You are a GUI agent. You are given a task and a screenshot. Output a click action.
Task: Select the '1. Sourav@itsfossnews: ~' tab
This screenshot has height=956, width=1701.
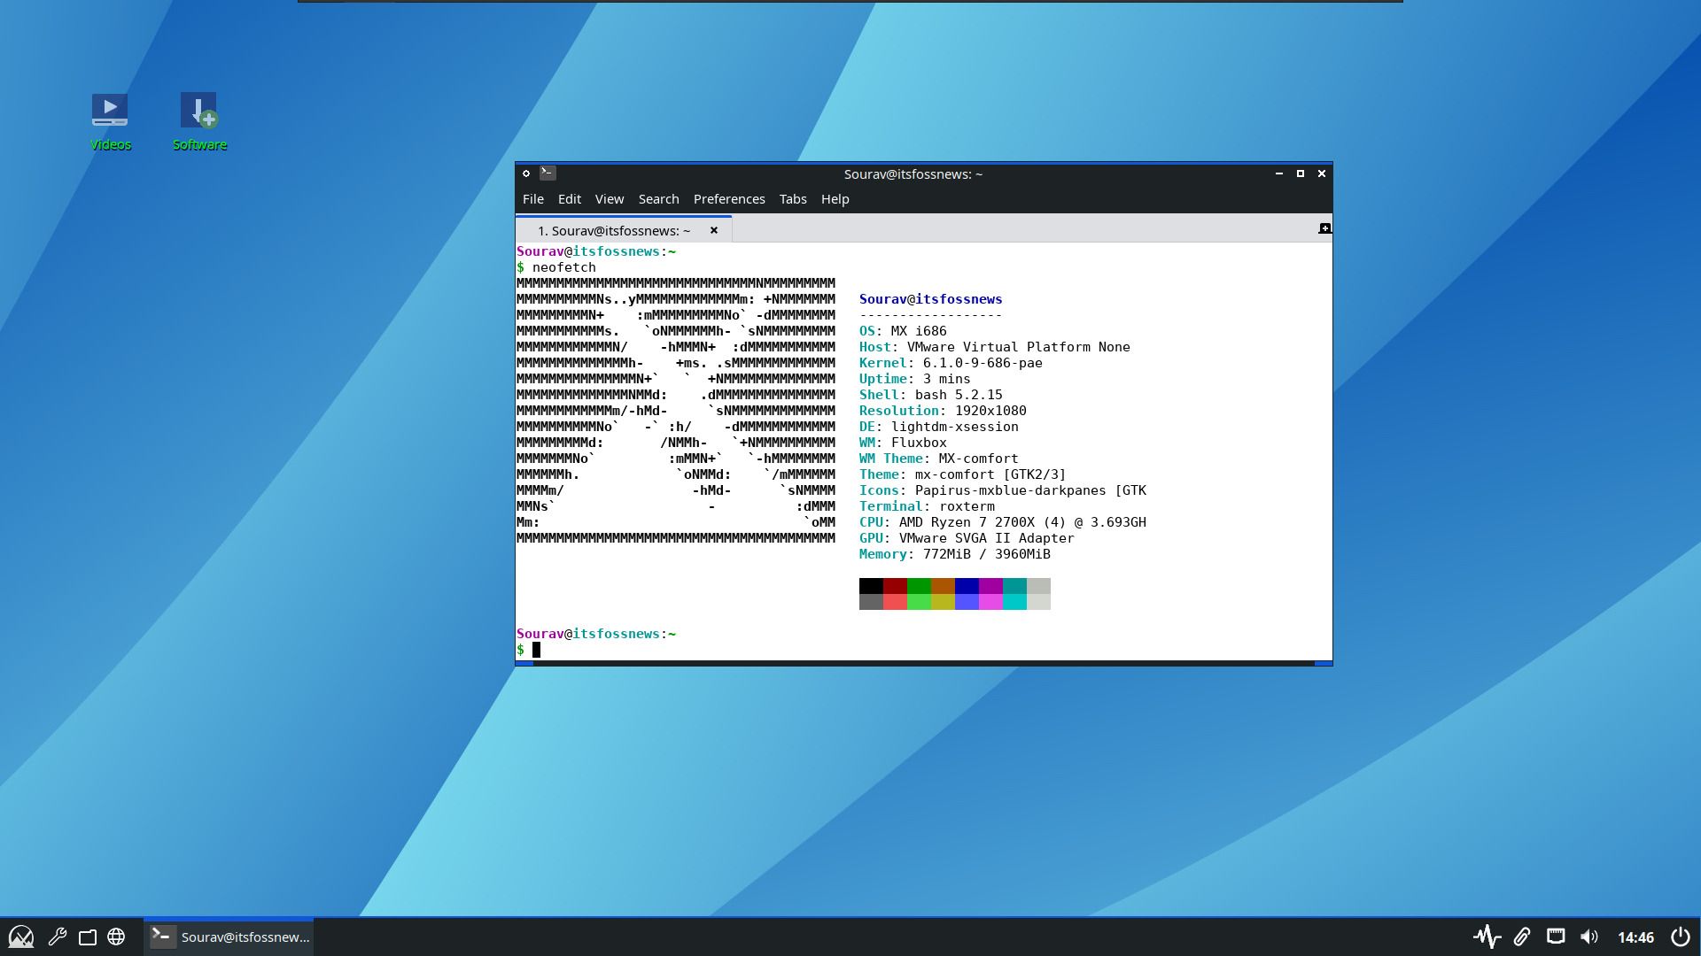[624, 229]
